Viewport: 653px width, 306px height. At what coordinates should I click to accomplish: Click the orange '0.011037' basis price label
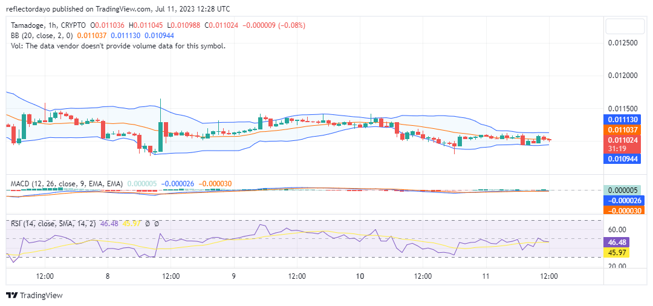coord(623,130)
